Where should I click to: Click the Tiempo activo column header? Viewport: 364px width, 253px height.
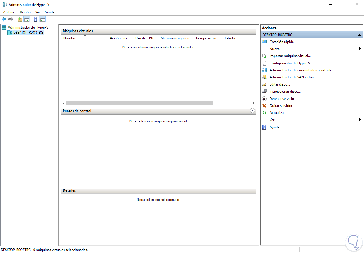(x=208, y=38)
